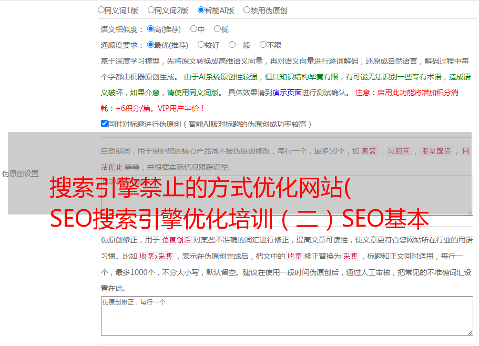Set 通顺度要求 to 一般

(x=232, y=45)
